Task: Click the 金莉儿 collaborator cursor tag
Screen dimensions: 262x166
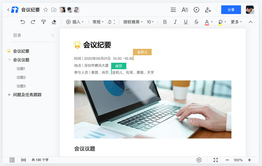Action: 142,52
